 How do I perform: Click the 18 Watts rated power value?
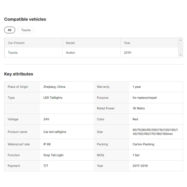coord(139,108)
